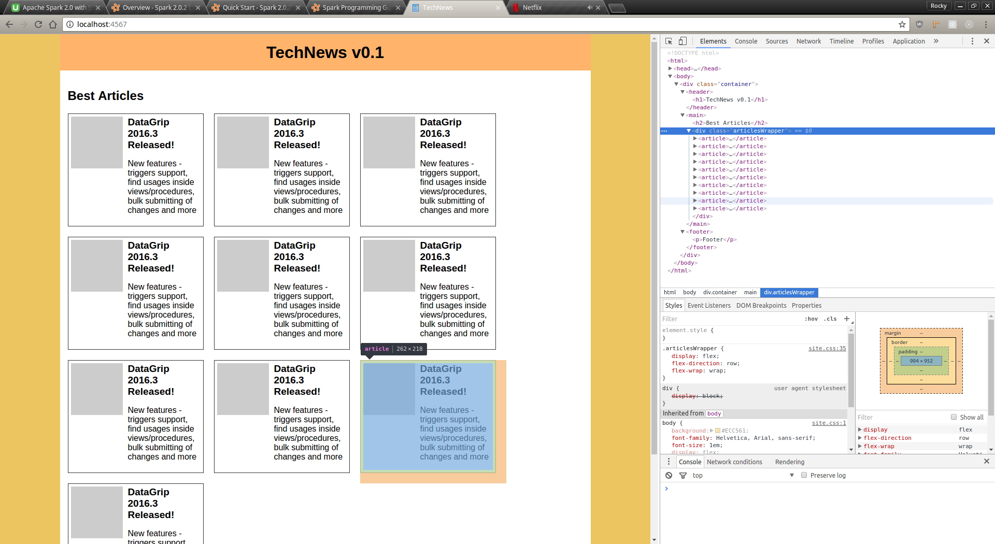Expand the computed flex-direction property

click(x=860, y=438)
